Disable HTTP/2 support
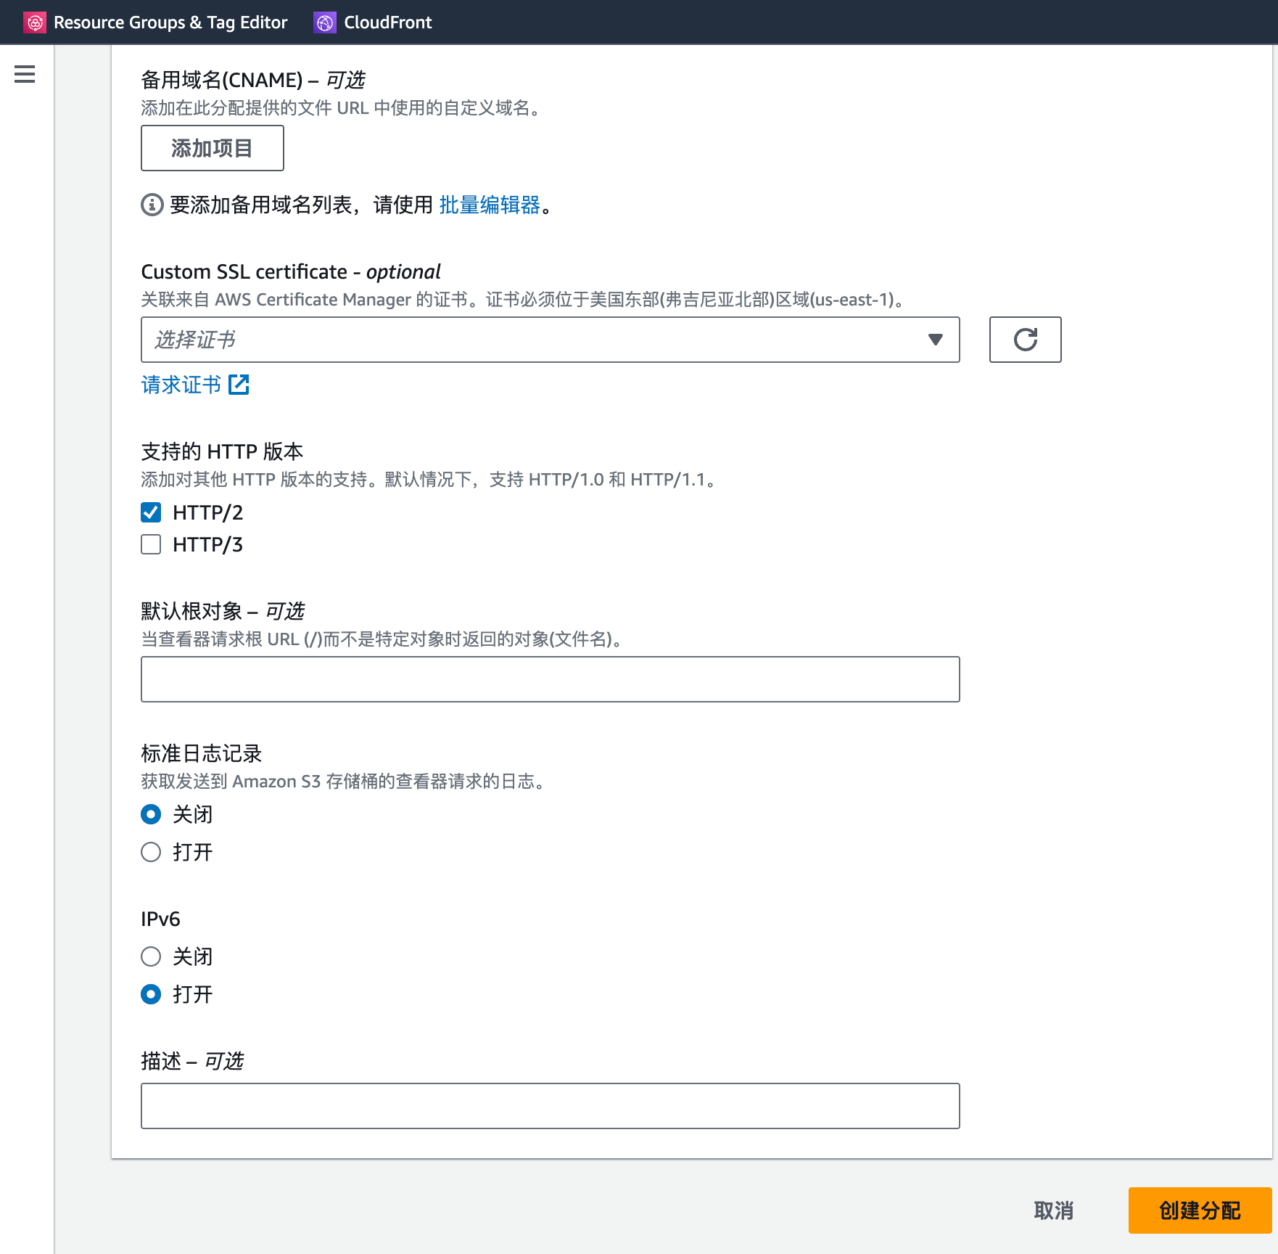The image size is (1278, 1254). [x=150, y=512]
